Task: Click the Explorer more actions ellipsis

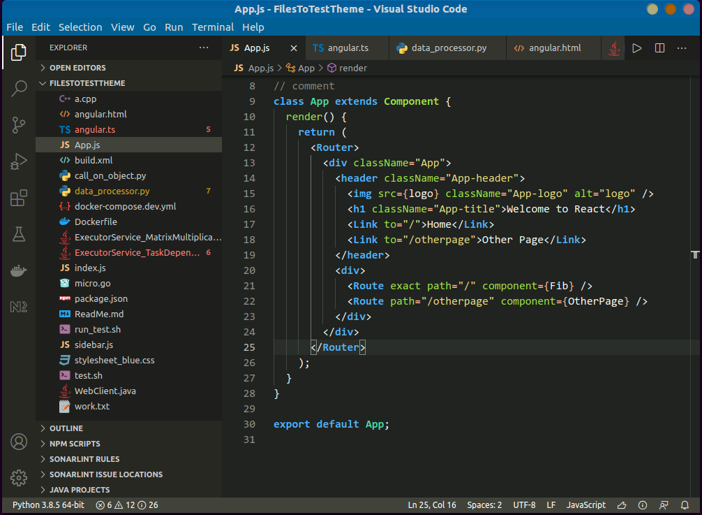Action: point(204,48)
